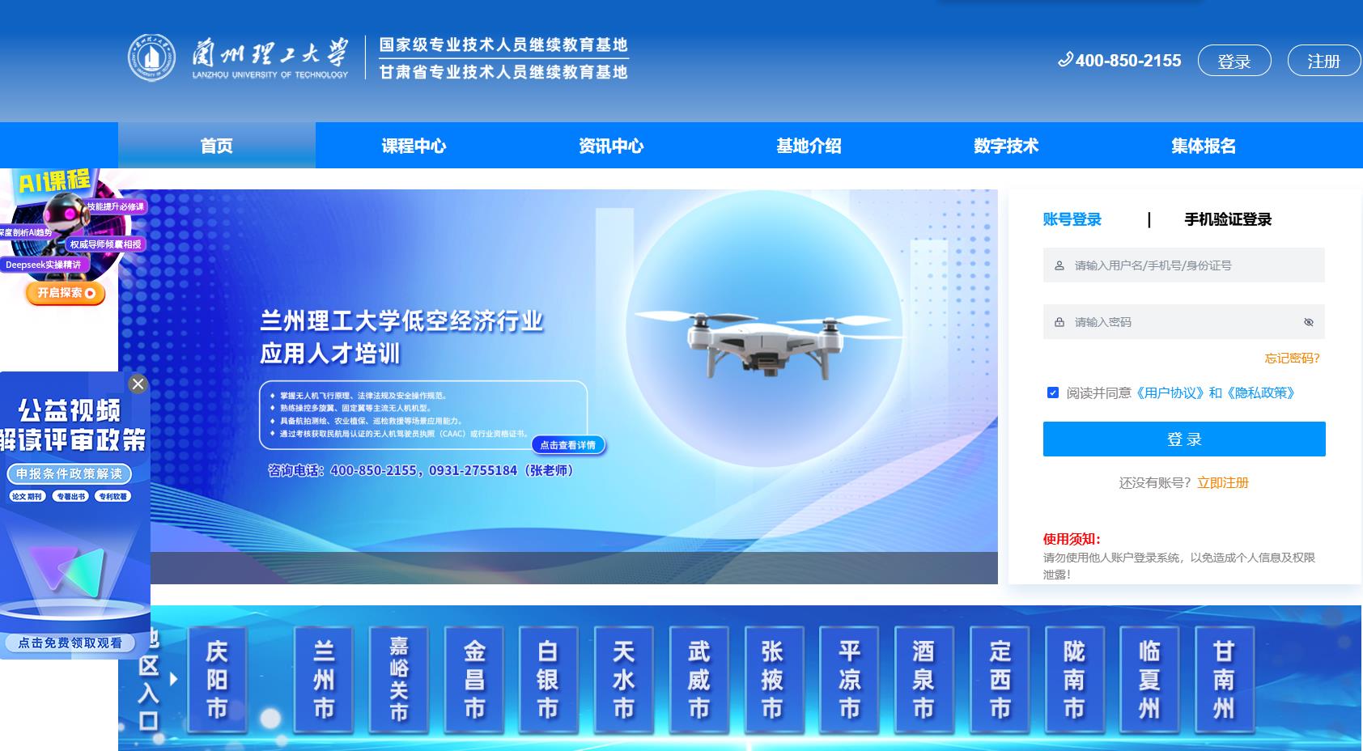Click the lock icon in password field
The image size is (1363, 751).
(1059, 322)
